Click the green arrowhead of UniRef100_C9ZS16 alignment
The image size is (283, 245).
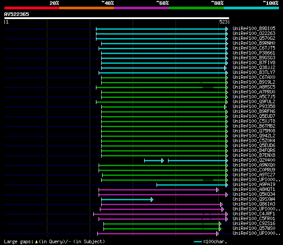[220, 224]
